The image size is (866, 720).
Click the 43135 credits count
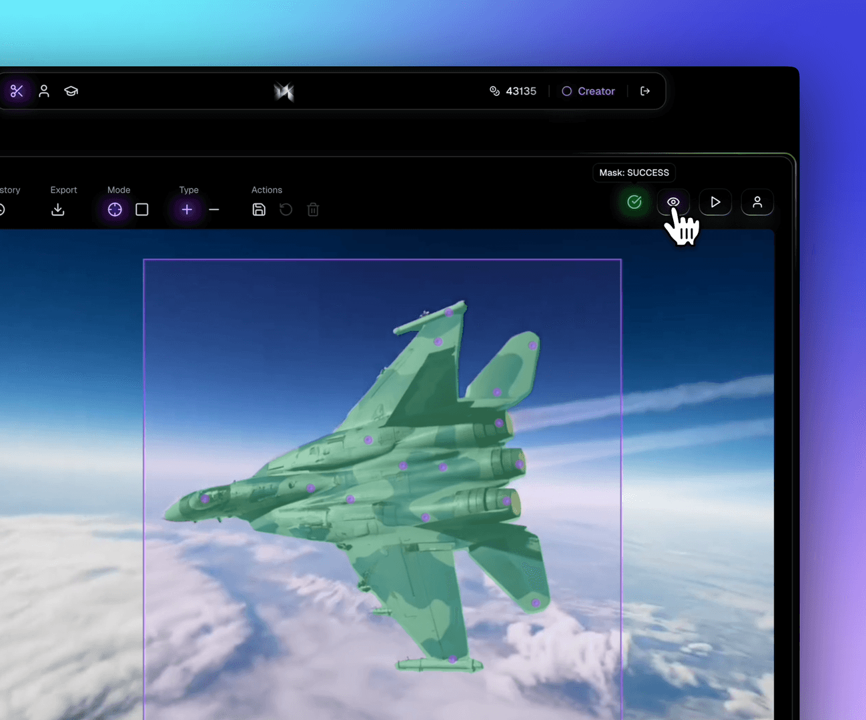(521, 91)
